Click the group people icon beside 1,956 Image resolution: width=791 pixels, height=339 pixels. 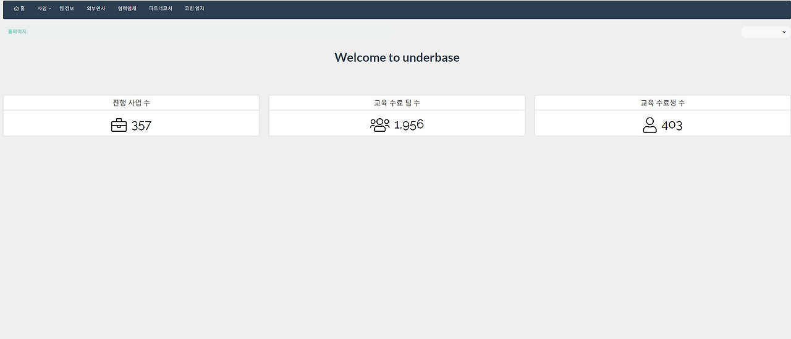click(379, 125)
